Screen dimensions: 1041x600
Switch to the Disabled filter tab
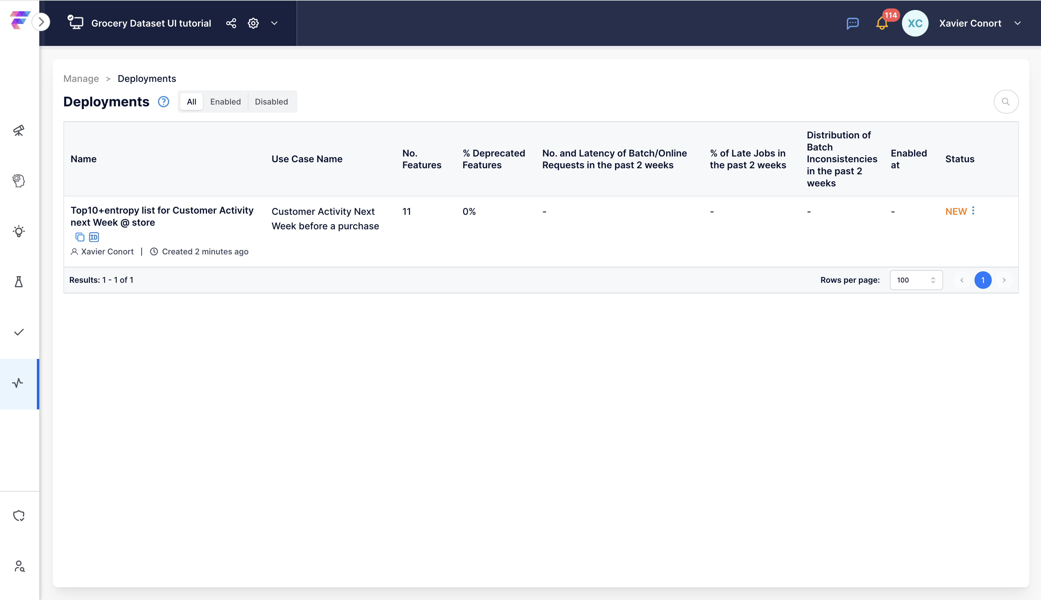(271, 102)
